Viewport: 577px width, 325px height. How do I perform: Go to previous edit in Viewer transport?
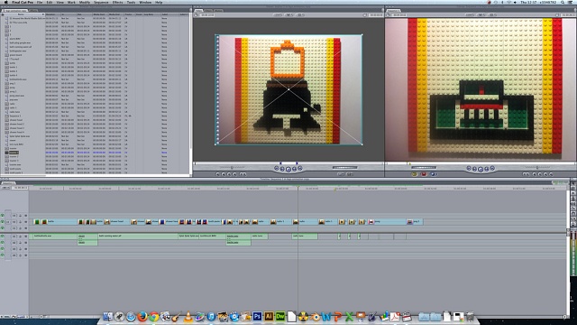pos(277,168)
